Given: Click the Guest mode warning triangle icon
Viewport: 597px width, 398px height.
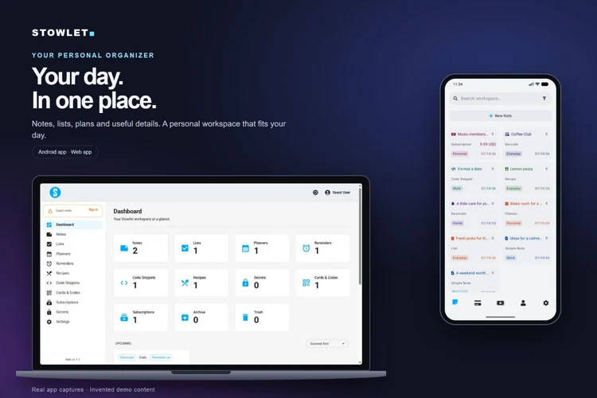Looking at the screenshot, I should tap(50, 211).
